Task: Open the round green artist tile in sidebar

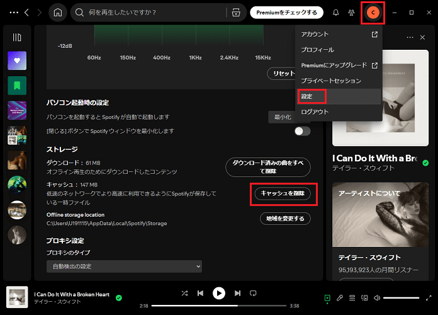Action: pyautogui.click(x=17, y=185)
